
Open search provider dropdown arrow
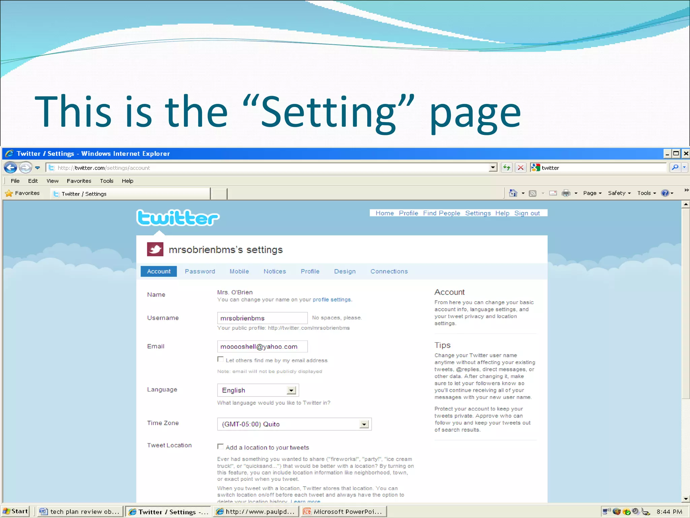[684, 167]
